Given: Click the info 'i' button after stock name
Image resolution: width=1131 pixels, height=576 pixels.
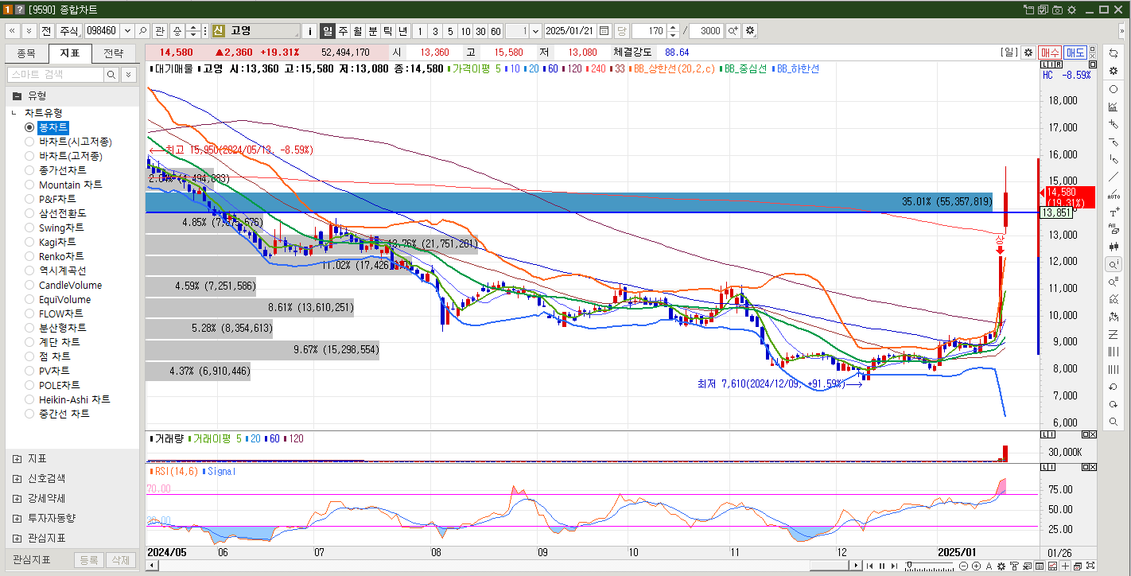Looking at the screenshot, I should click(x=310, y=31).
